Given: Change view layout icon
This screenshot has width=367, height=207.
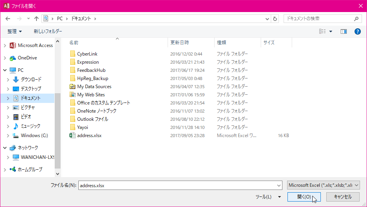Looking at the screenshot, I should click(322, 31).
